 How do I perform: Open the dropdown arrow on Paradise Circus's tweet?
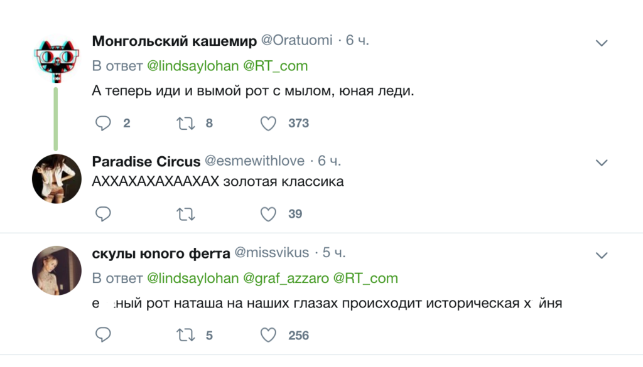(601, 162)
